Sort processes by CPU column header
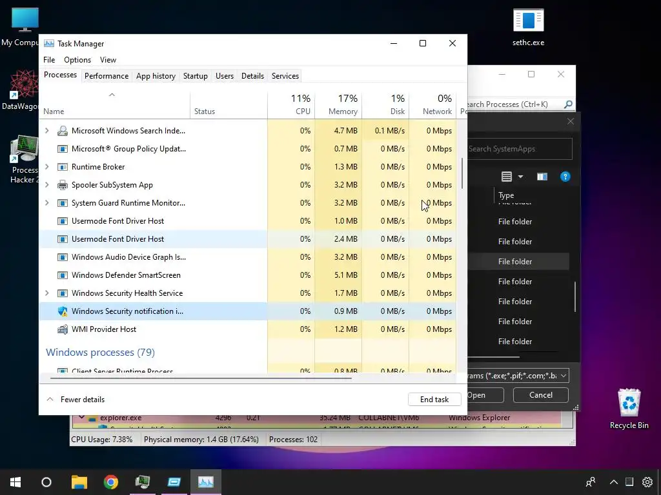 291,105
